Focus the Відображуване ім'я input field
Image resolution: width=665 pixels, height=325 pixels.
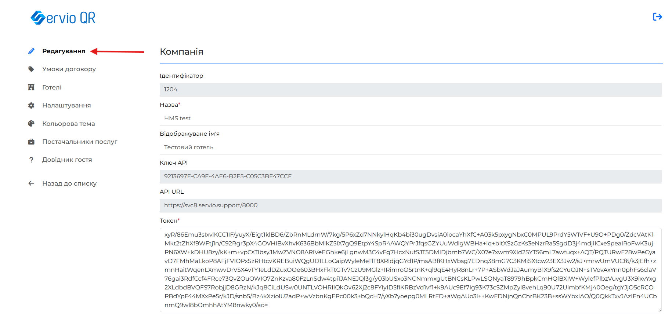pos(410,147)
